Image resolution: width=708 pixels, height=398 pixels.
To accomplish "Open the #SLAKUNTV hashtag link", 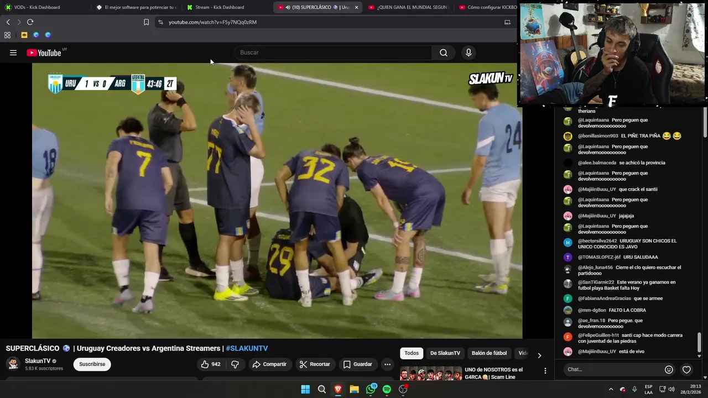I will (x=247, y=348).
